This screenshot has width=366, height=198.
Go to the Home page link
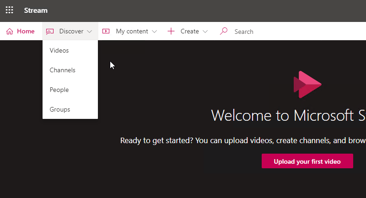26,31
